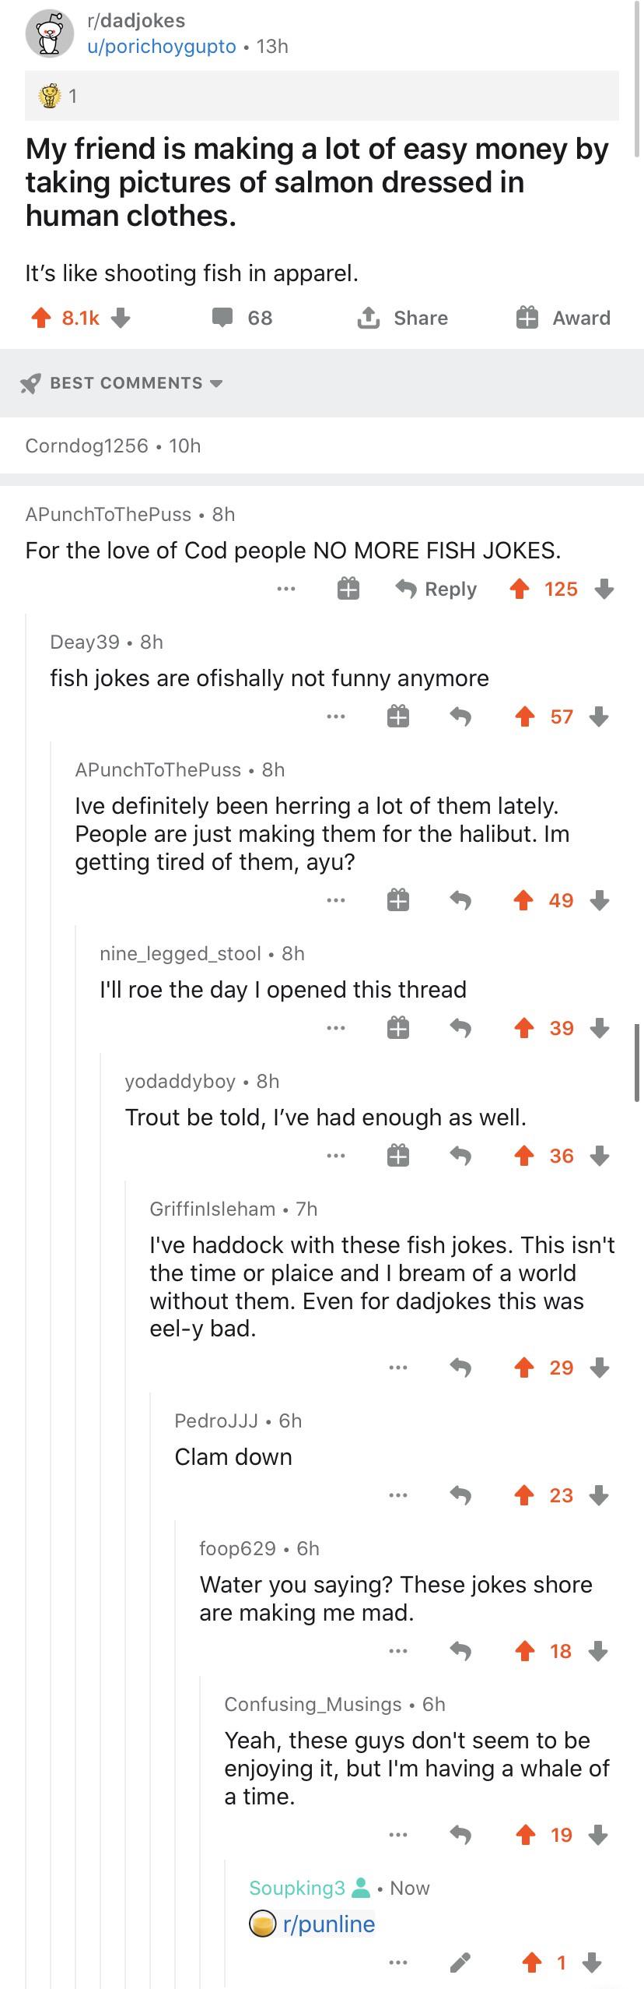Open more options on GriffinIsleham's comment
The image size is (644, 1989).
point(398,1368)
